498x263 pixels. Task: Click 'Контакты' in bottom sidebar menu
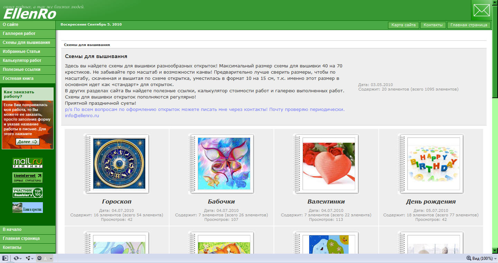point(28,247)
